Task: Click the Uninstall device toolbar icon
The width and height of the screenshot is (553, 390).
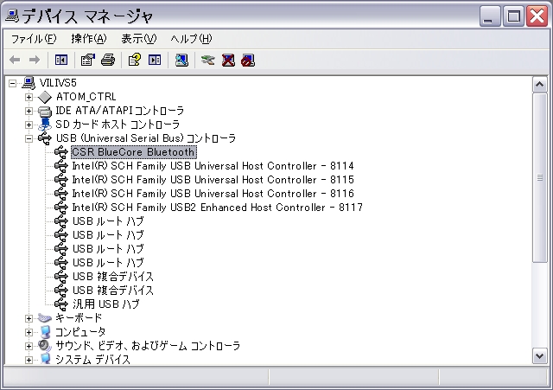Action: tap(228, 60)
